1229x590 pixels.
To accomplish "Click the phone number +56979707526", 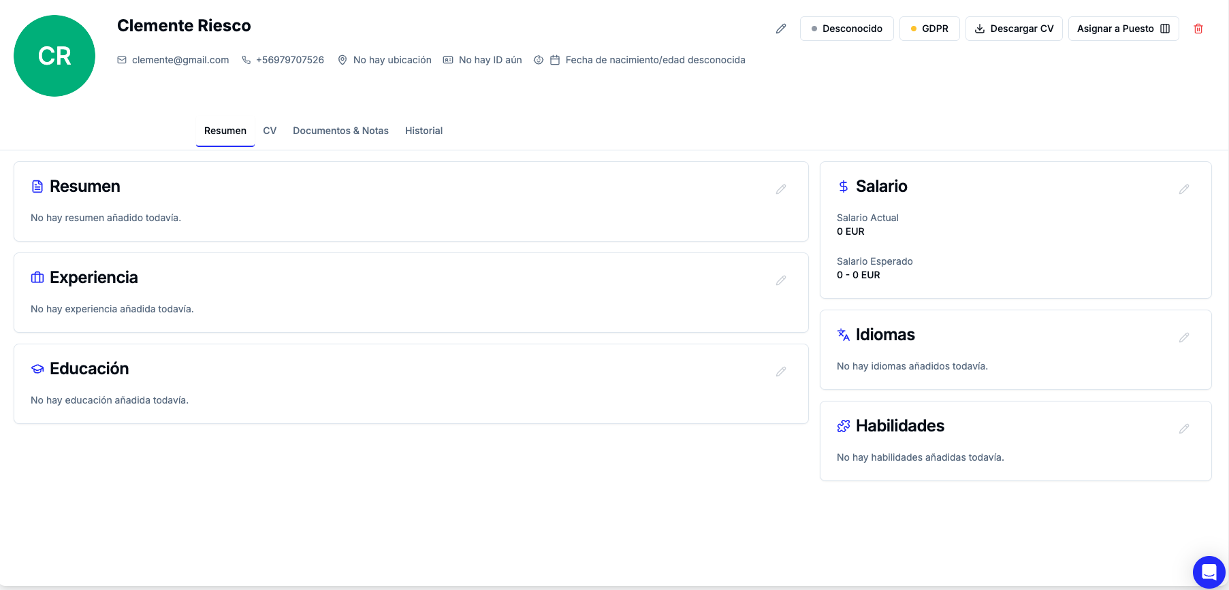I will 289,60.
